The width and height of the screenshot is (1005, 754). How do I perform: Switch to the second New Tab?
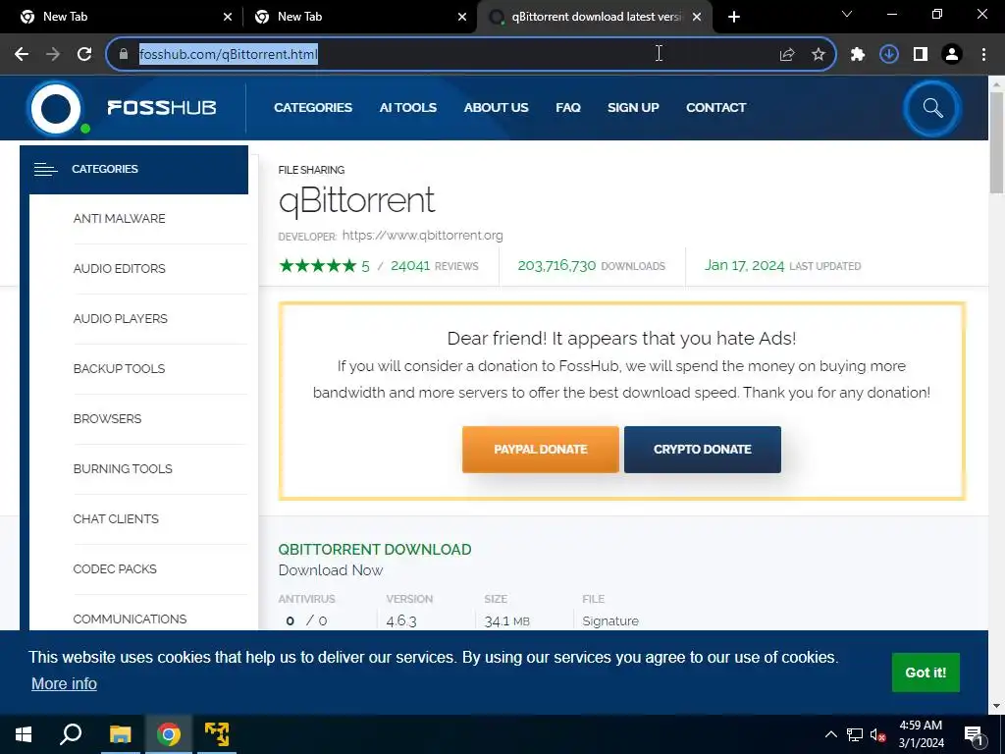tap(359, 17)
